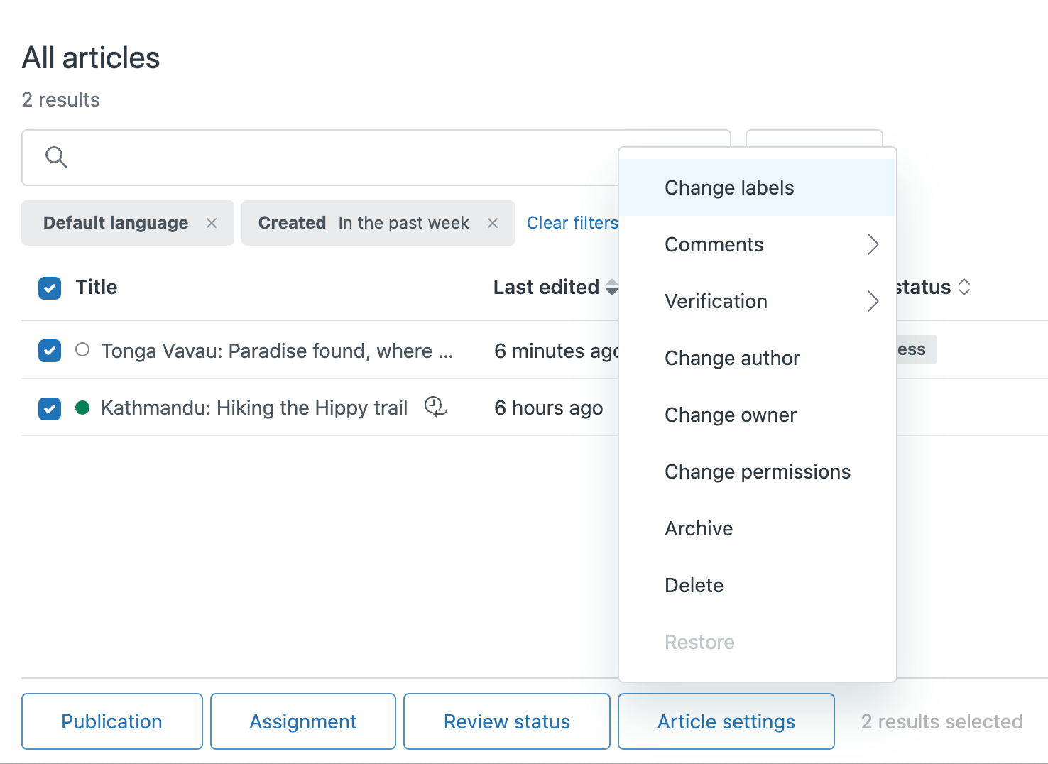Click the green published status dot
Screen dimensions: 1048x764
(82, 408)
